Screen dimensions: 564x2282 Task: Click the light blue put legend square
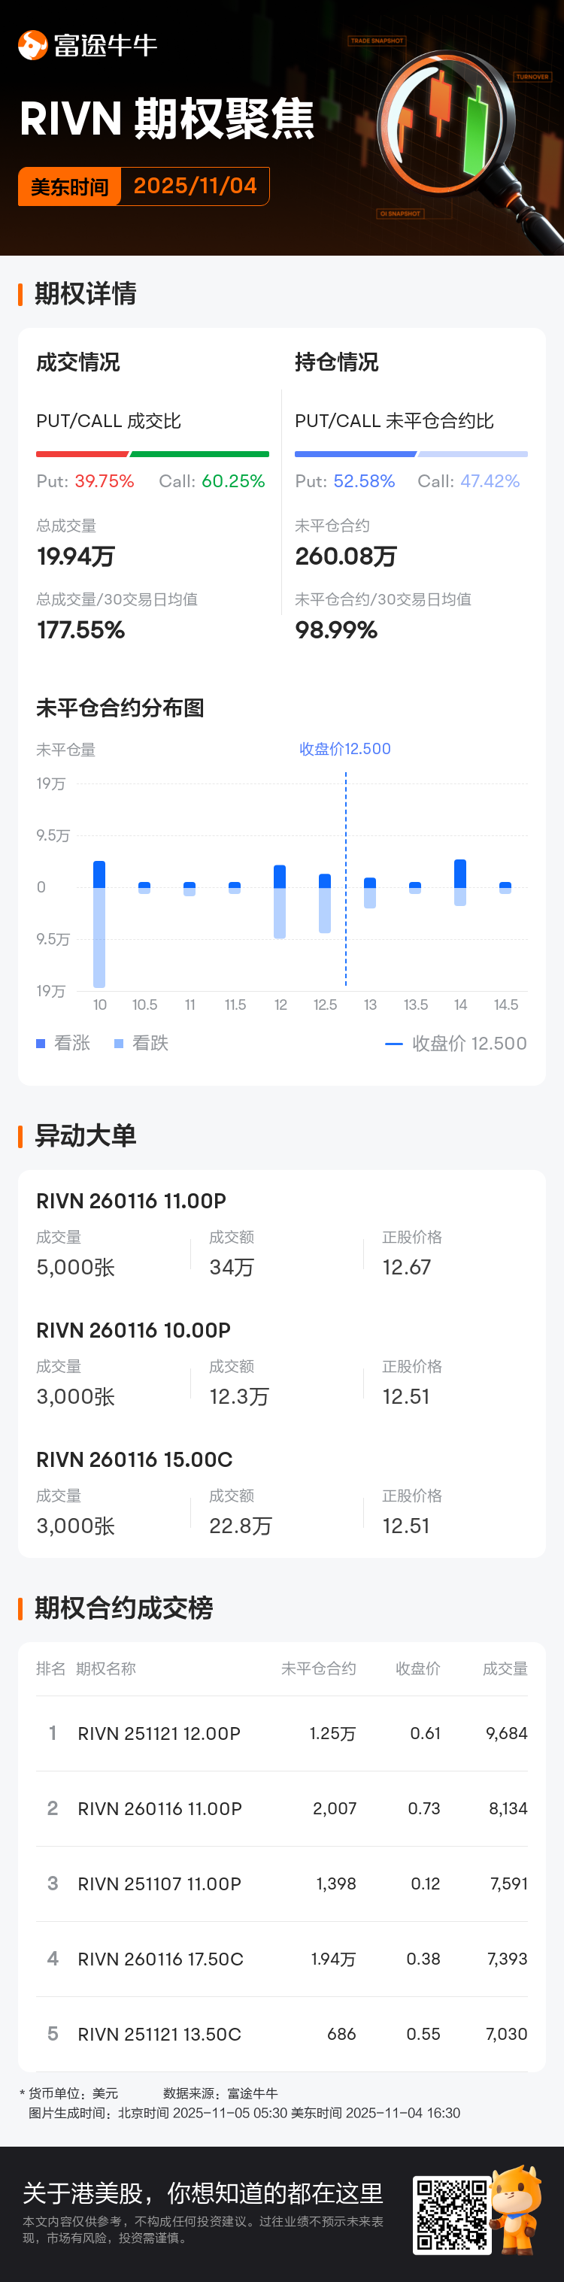[119, 1044]
